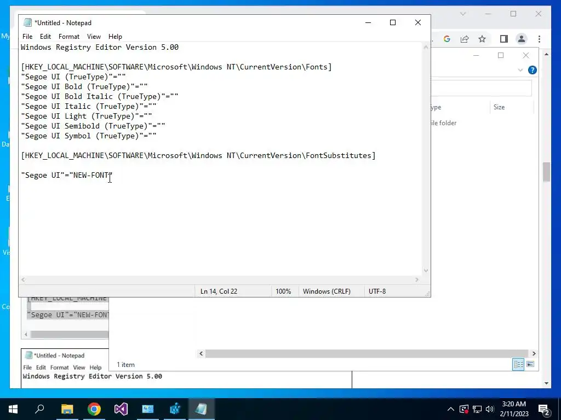Open the Help menu in front Notepad

point(115,37)
